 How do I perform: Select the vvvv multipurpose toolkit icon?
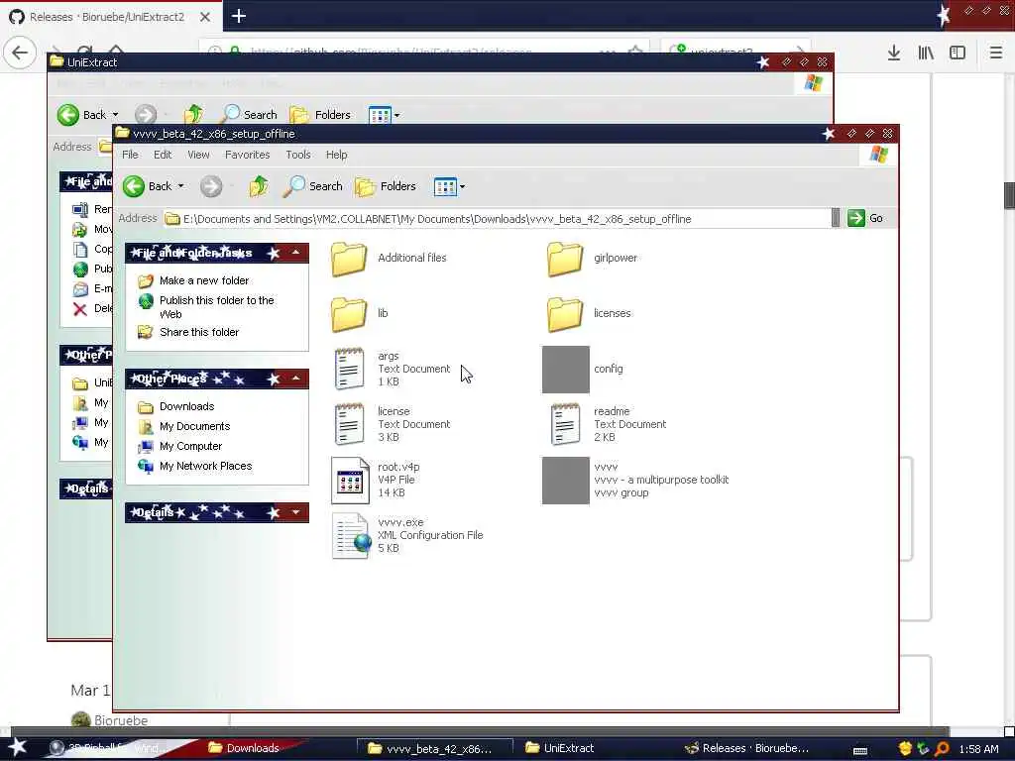566,481
